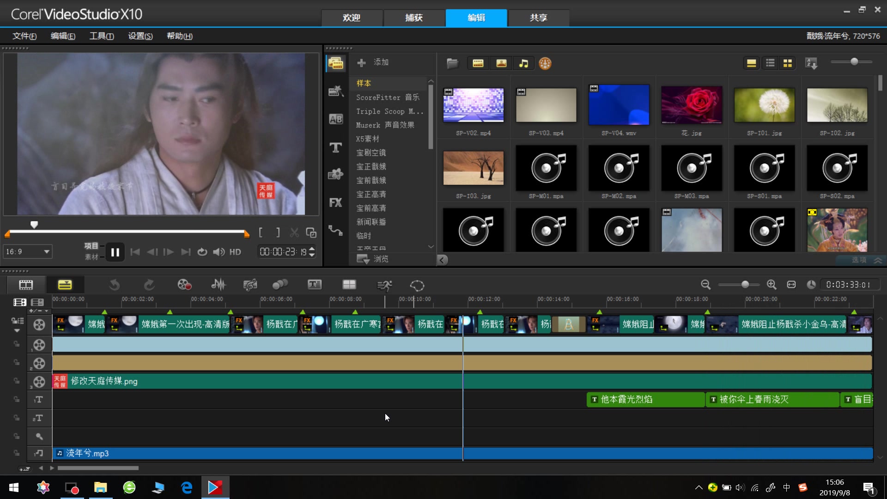Screen dimensions: 887x499
Task: Click the 添加 folder button
Action: pos(373,62)
